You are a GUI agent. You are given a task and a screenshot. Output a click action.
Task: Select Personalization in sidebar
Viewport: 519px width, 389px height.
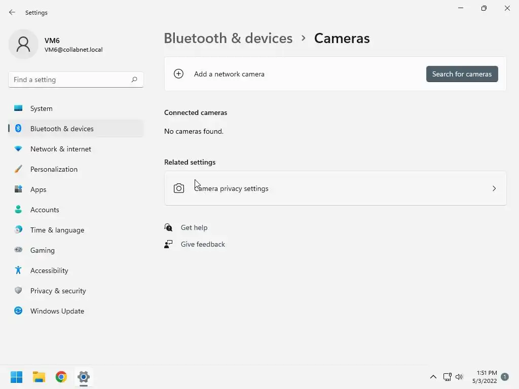pos(54,169)
